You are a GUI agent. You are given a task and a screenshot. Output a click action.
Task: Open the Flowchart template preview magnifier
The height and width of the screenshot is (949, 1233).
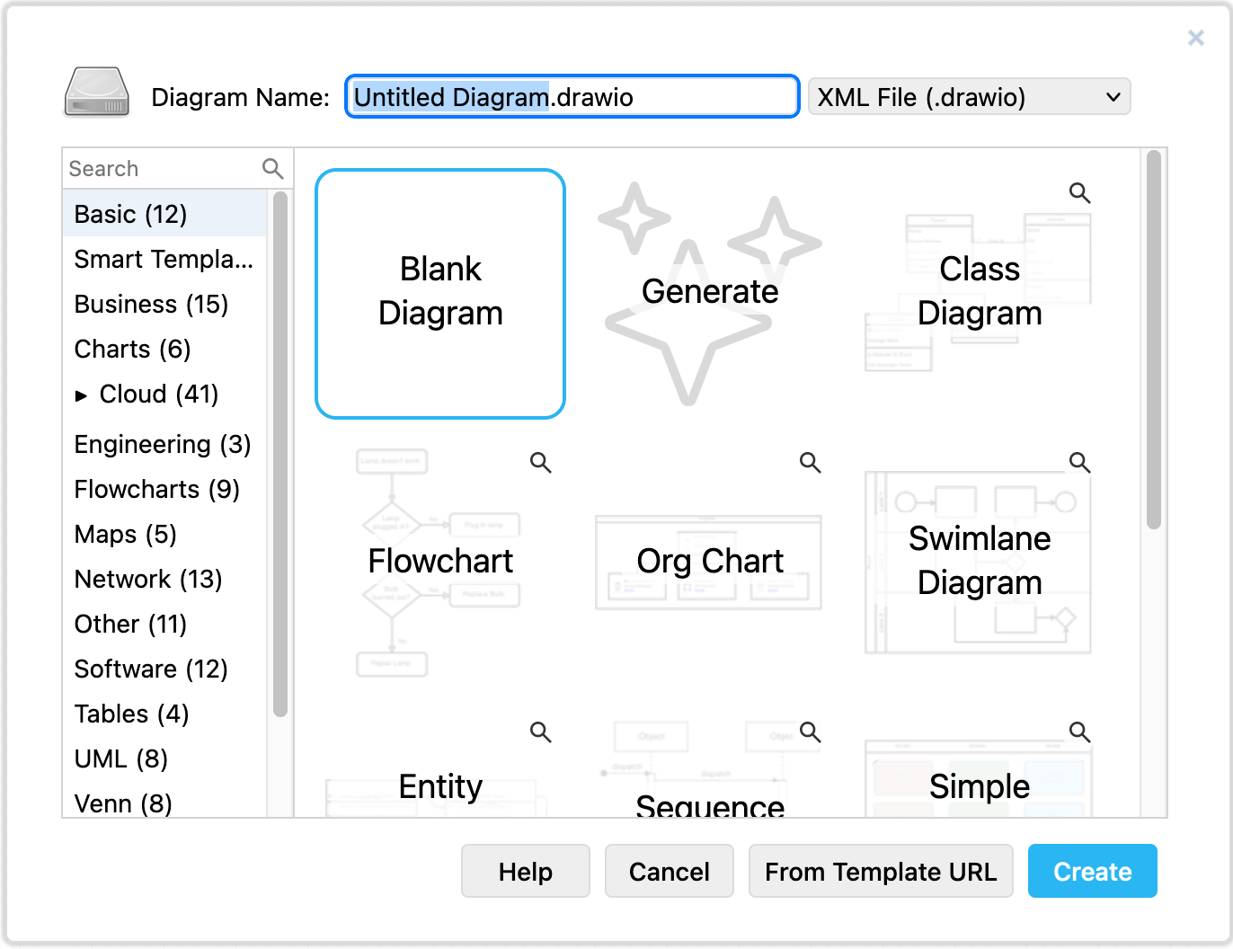tap(540, 462)
